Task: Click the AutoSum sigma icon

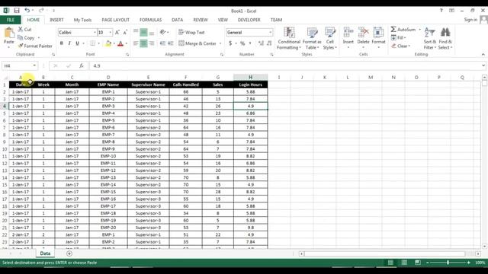Action: 393,29
